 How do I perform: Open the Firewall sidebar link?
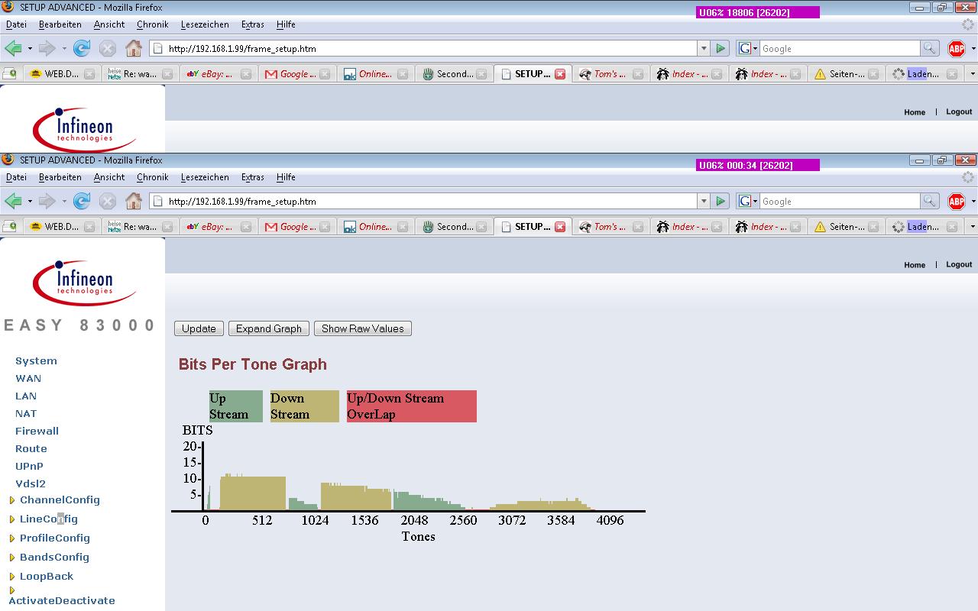point(37,431)
